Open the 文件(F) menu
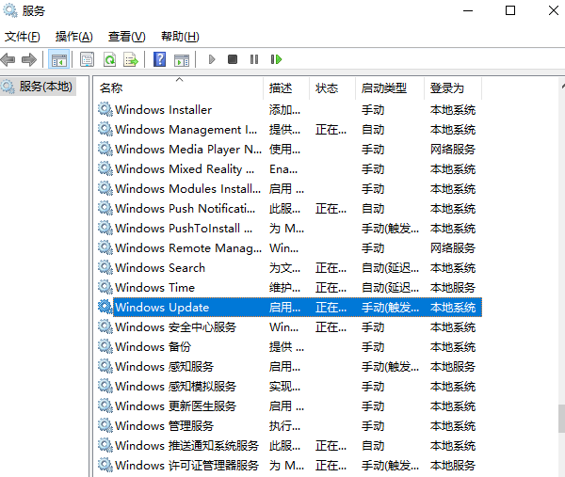This screenshot has height=477, width=565. (22, 37)
